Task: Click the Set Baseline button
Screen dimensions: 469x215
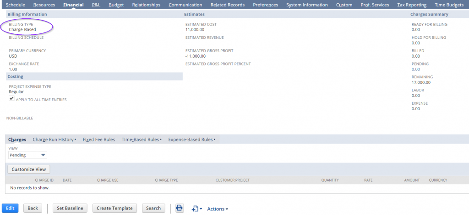Action: point(70,208)
